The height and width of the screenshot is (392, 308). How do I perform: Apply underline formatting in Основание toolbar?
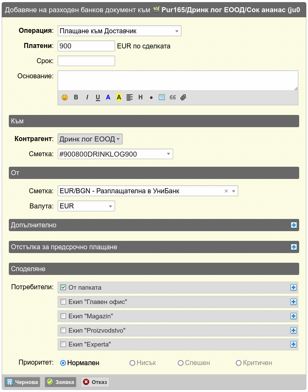[x=98, y=97]
